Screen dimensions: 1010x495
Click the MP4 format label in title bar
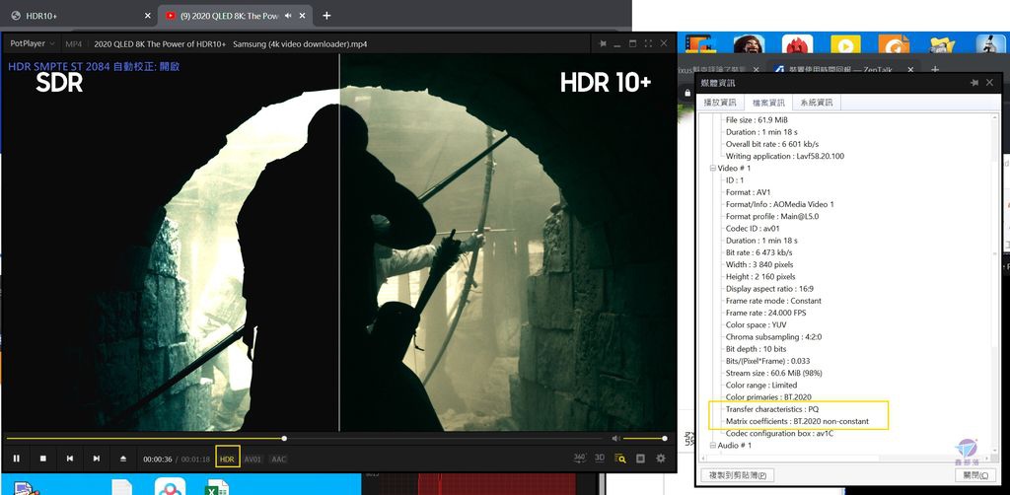pyautogui.click(x=73, y=43)
